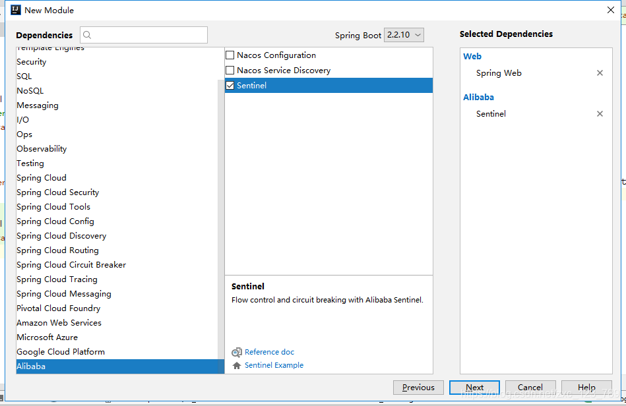Viewport: 626px width, 406px height.
Task: Click the Nacos Configuration label
Action: pyautogui.click(x=276, y=55)
